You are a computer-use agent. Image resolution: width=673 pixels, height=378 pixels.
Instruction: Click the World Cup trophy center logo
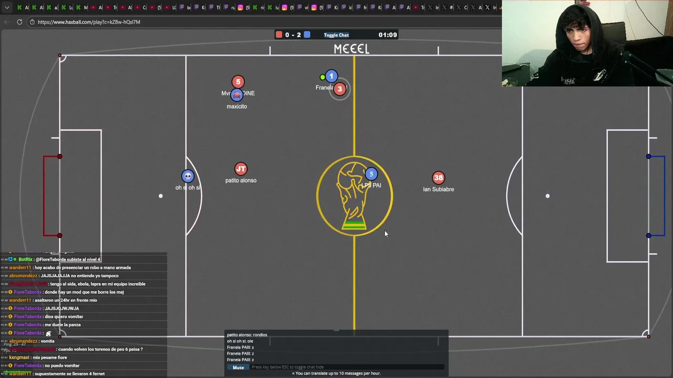click(x=354, y=196)
